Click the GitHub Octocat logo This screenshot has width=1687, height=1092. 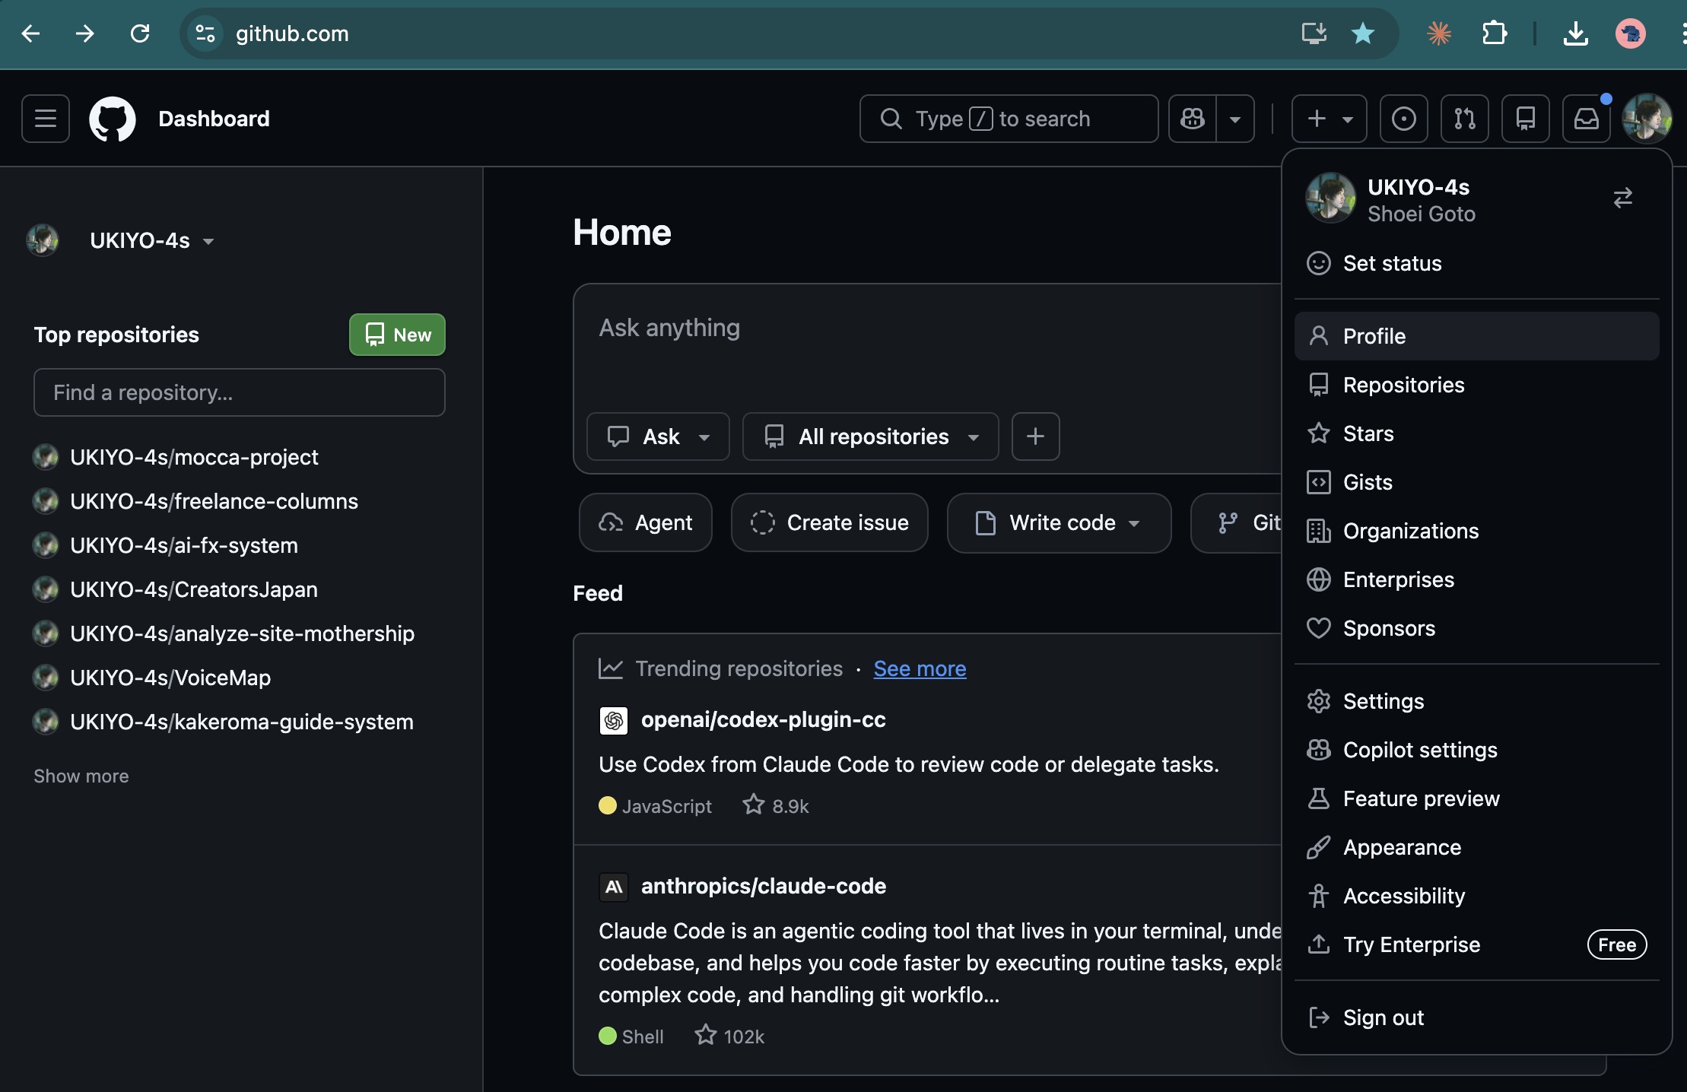coord(113,119)
